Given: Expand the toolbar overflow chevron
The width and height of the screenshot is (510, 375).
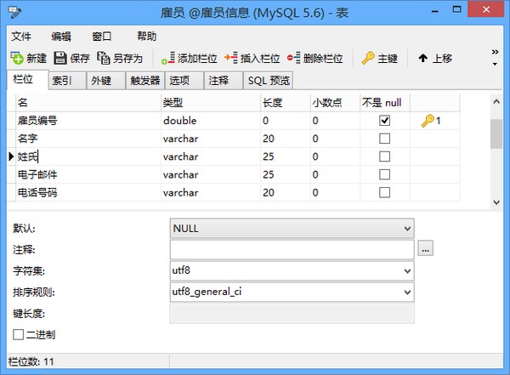Looking at the screenshot, I should coord(495,59).
